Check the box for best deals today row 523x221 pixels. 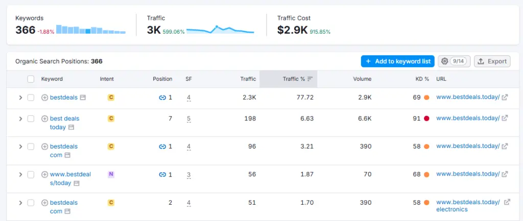click(31, 118)
